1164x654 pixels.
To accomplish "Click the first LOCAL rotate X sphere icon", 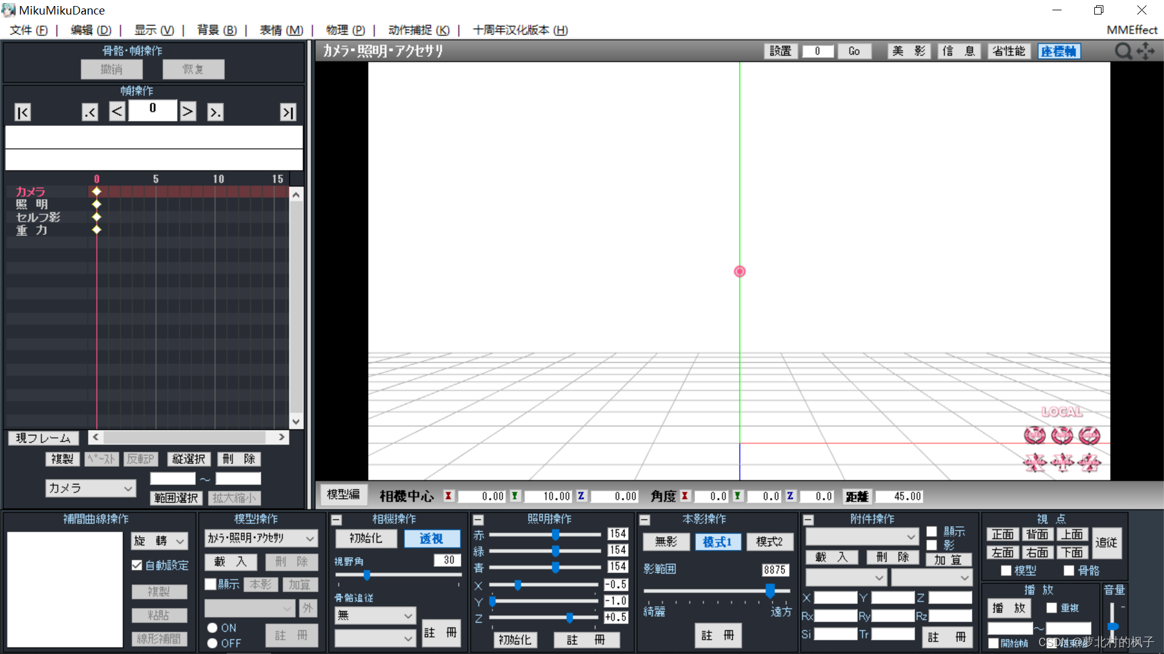I will 1034,435.
